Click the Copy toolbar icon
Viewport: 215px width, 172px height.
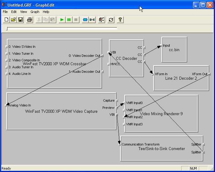[46, 20]
